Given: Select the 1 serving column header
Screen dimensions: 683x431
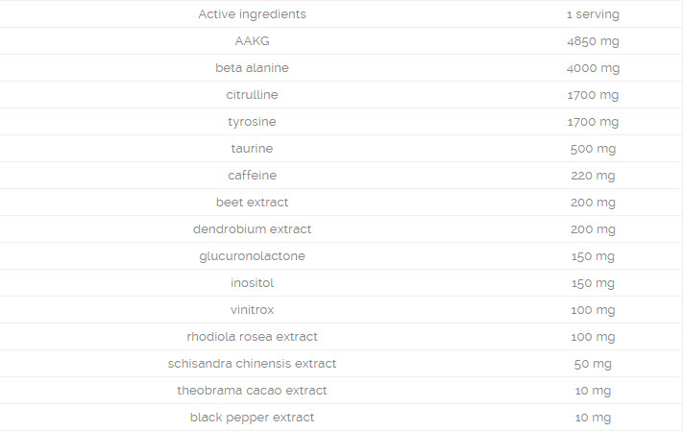Looking at the screenshot, I should pyautogui.click(x=593, y=14).
